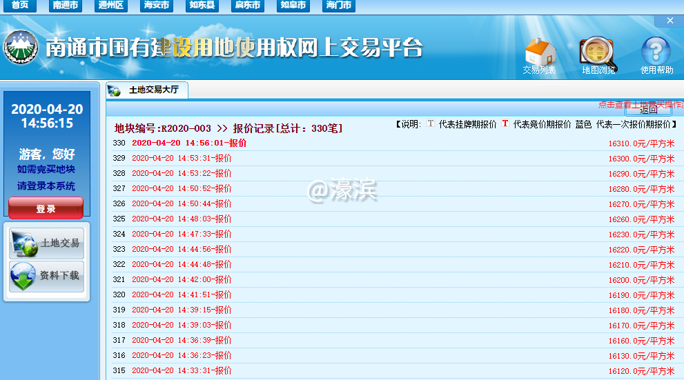The image size is (684, 380).
Task: Click the price 16310.0元/平方米
Action: coord(642,144)
